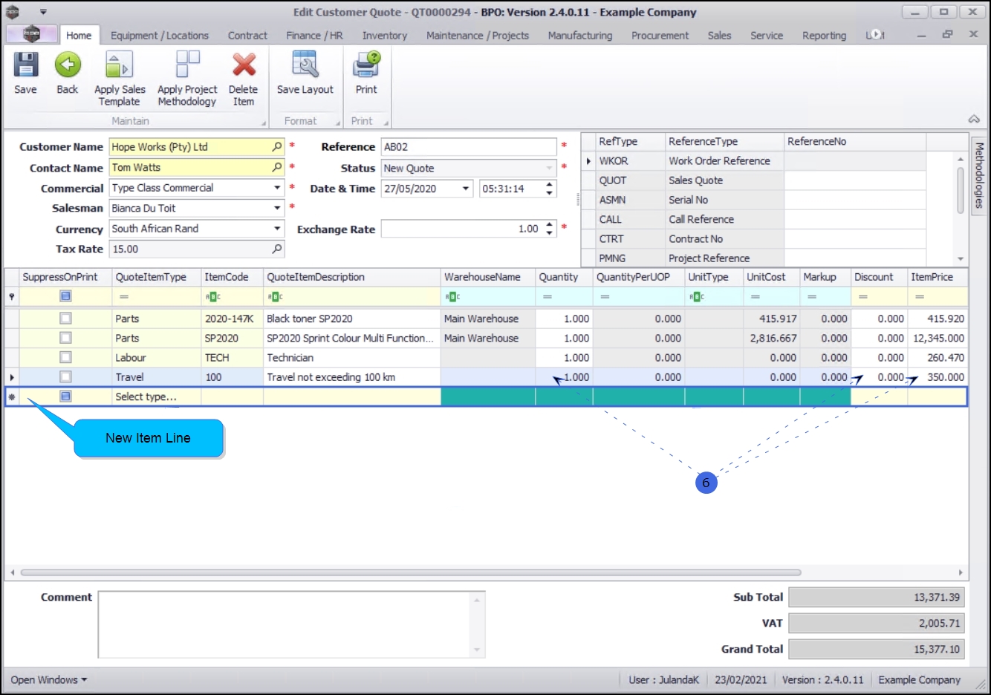Click Customer Name search magnifier icon

[277, 147]
